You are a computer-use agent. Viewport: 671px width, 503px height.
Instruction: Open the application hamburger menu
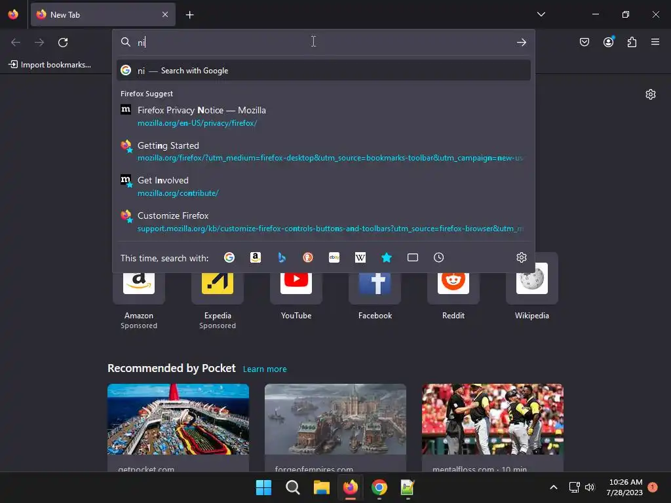[655, 42]
